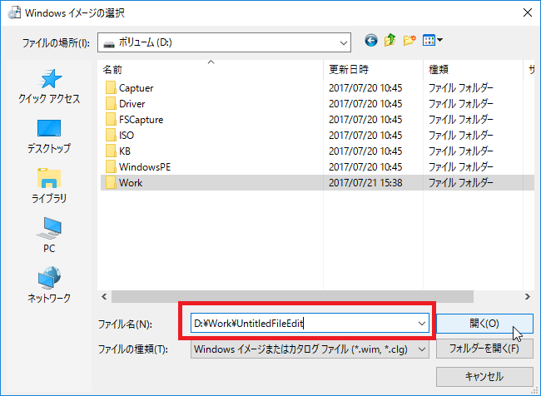
Task: Sort by 名前 column header
Action: tap(211, 70)
